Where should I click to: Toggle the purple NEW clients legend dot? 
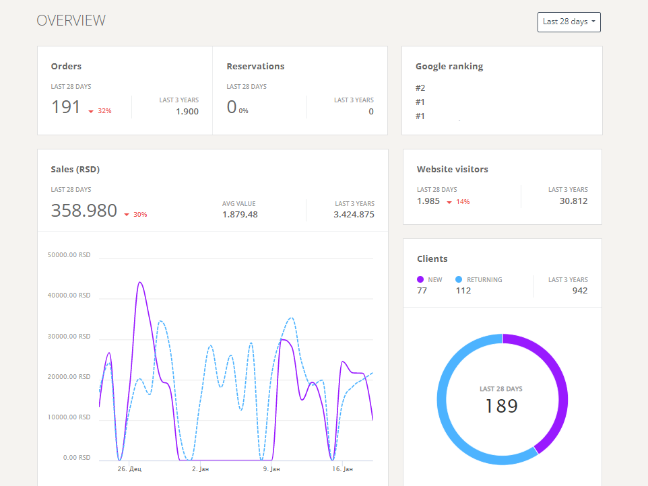(420, 279)
